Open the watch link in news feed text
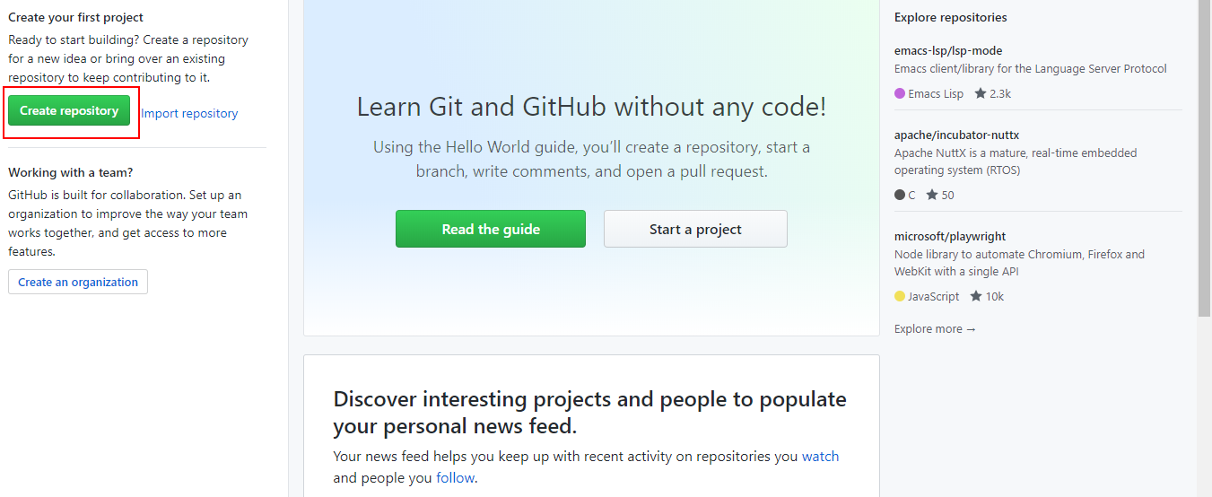The image size is (1212, 497). pos(820,456)
